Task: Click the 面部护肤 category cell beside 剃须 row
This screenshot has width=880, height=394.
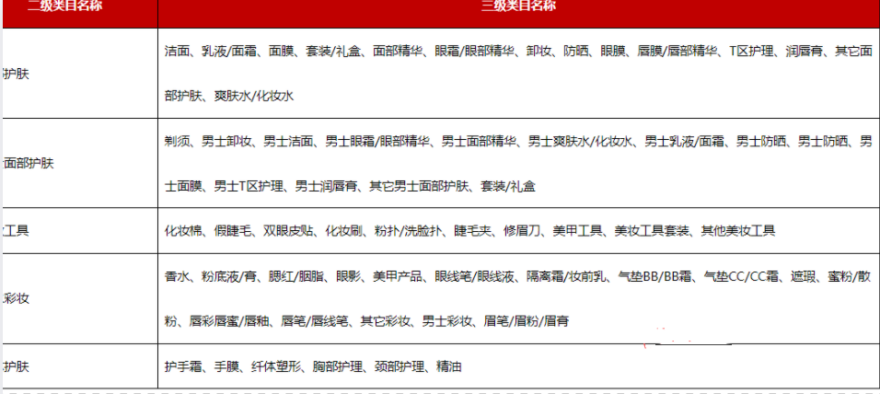Action: (x=80, y=163)
